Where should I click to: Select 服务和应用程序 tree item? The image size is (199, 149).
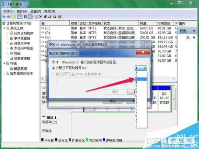21,74
